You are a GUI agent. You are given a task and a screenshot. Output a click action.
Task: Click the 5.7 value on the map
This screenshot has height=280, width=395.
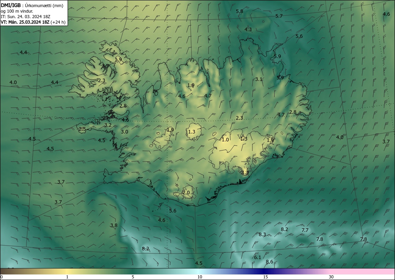click(x=279, y=16)
